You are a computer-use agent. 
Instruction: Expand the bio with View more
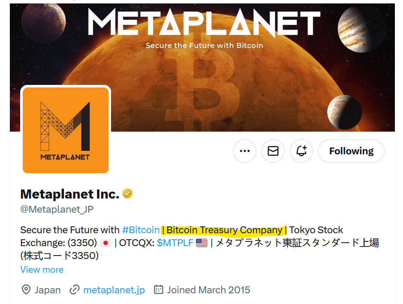pyautogui.click(x=42, y=270)
